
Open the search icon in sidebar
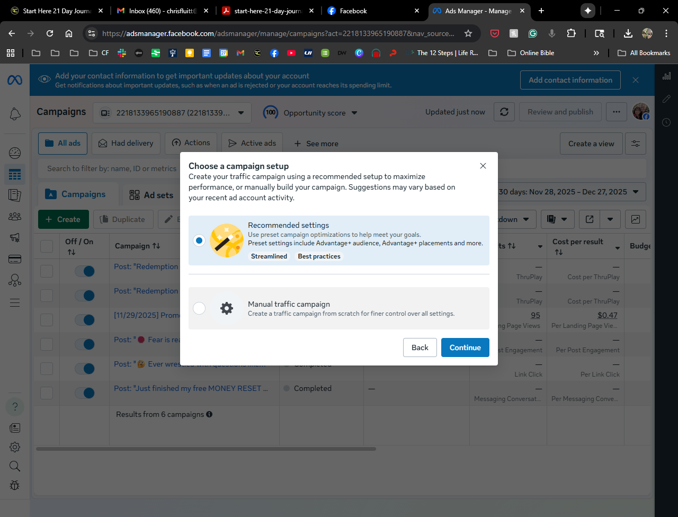click(15, 466)
